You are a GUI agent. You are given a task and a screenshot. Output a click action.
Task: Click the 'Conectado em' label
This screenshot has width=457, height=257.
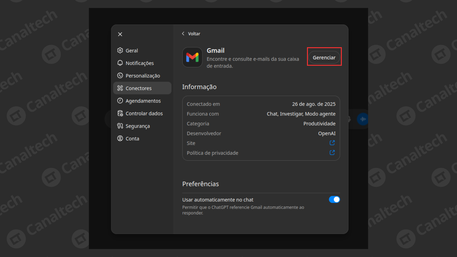204,104
